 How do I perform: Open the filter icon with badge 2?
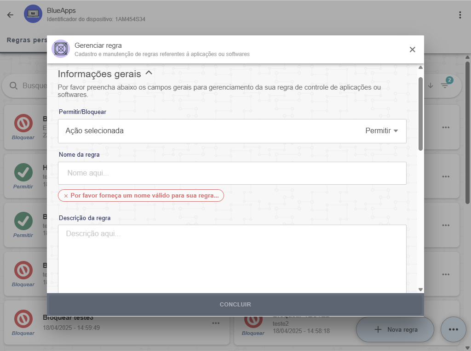coord(445,85)
